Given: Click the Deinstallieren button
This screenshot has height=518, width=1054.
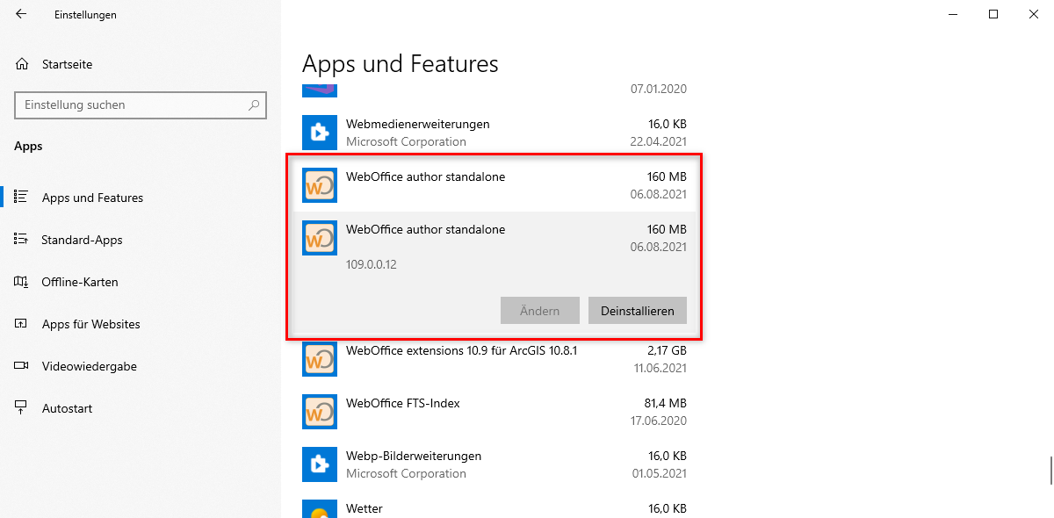Looking at the screenshot, I should (x=637, y=310).
